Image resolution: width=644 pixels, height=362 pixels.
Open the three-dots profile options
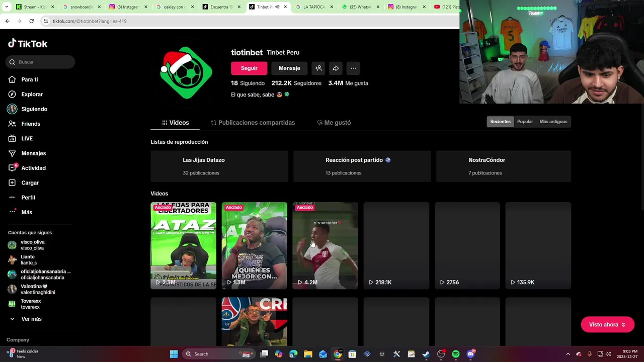(353, 68)
